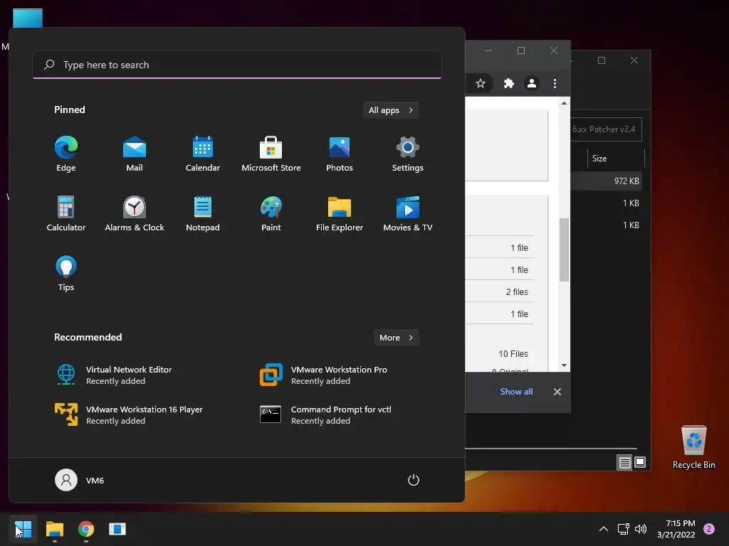Image resolution: width=729 pixels, height=546 pixels.
Task: Select the 10 Files entry in Chrome
Action: point(513,354)
